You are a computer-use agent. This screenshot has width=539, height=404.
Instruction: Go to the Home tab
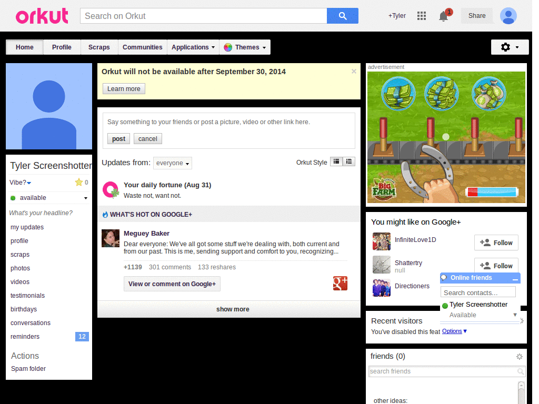pyautogui.click(x=25, y=47)
